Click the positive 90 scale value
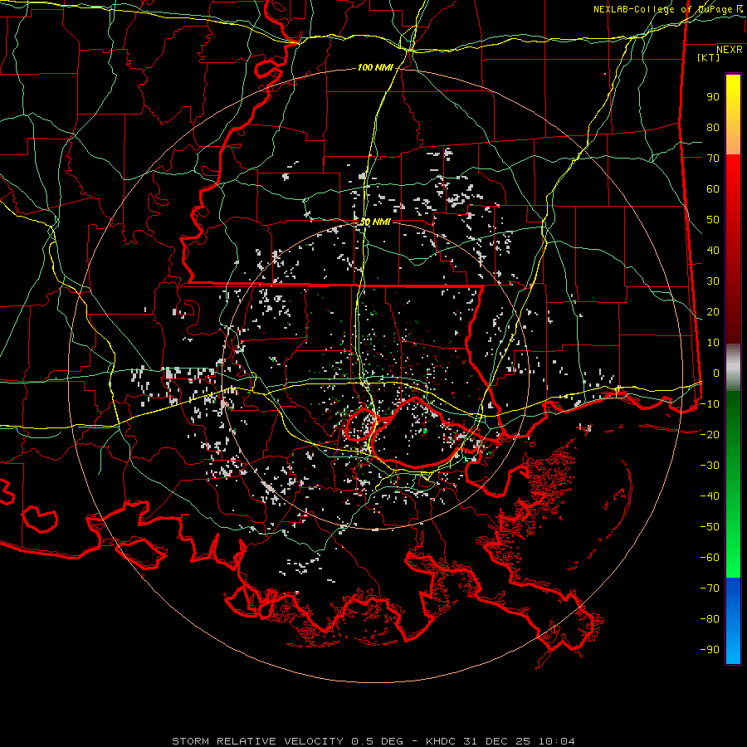This screenshot has width=747, height=747. 713,97
